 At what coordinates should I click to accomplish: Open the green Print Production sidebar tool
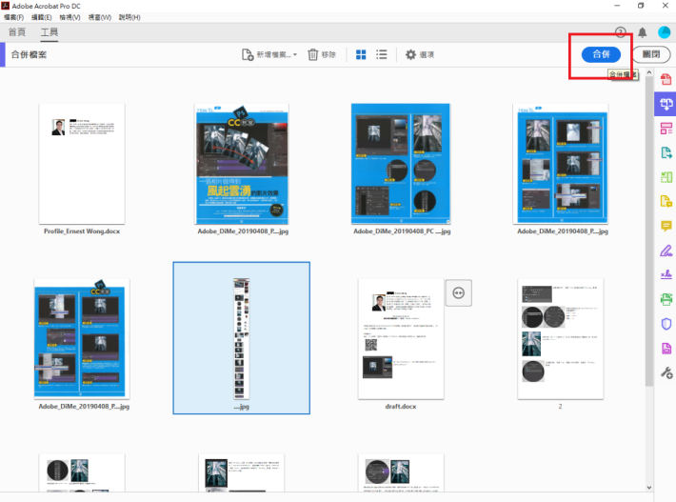click(666, 299)
